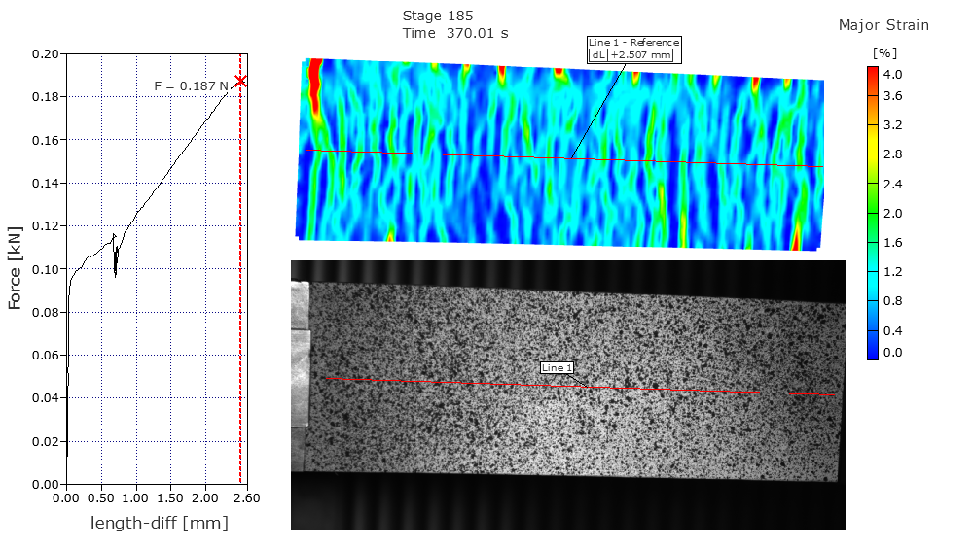Click the red dashed vertical stage line on graph
The image size is (973, 547).
pos(240,291)
